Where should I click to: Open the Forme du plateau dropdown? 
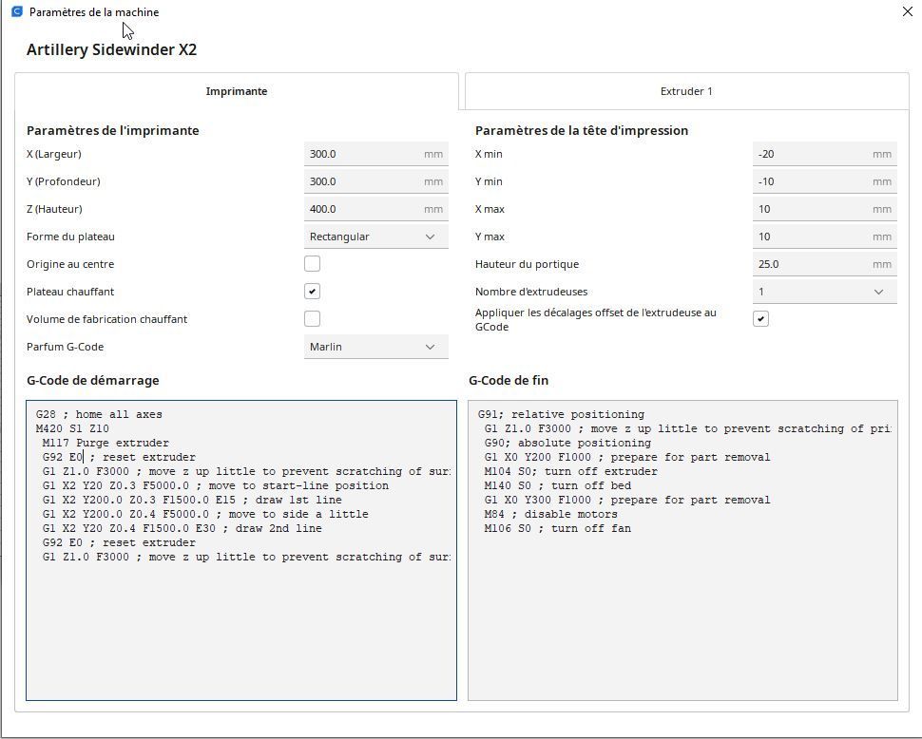[376, 237]
